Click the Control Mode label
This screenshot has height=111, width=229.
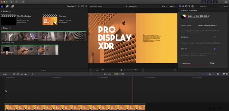coord(186,25)
